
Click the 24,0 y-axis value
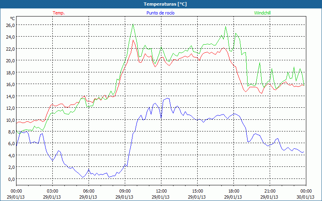(10, 37)
